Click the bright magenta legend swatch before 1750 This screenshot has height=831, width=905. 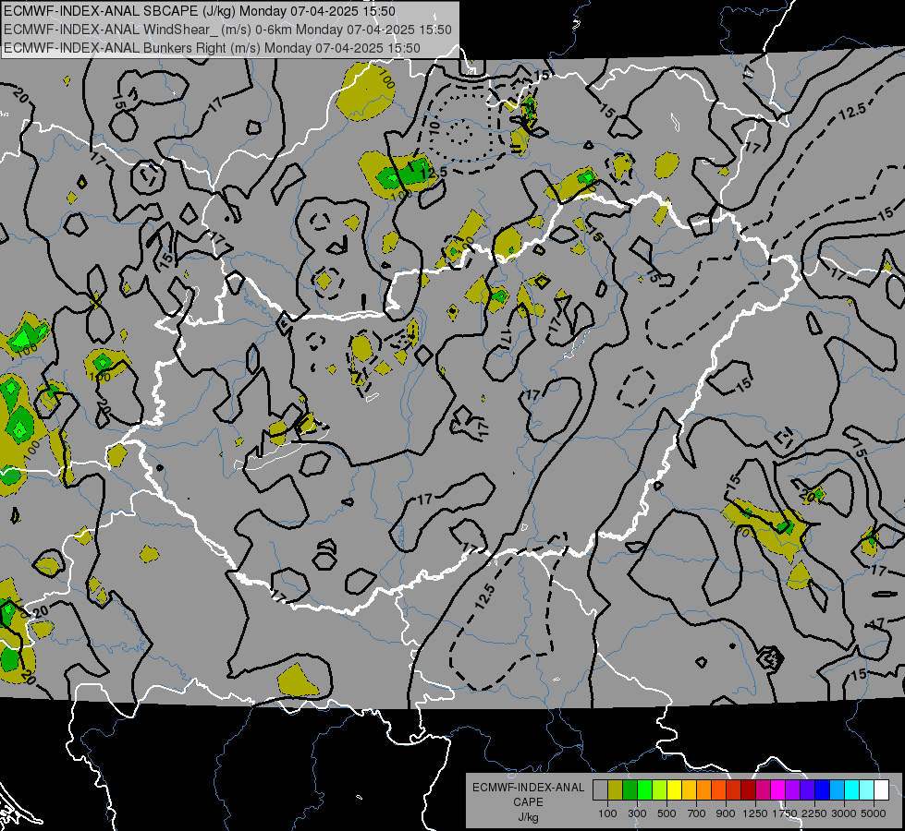point(778,790)
